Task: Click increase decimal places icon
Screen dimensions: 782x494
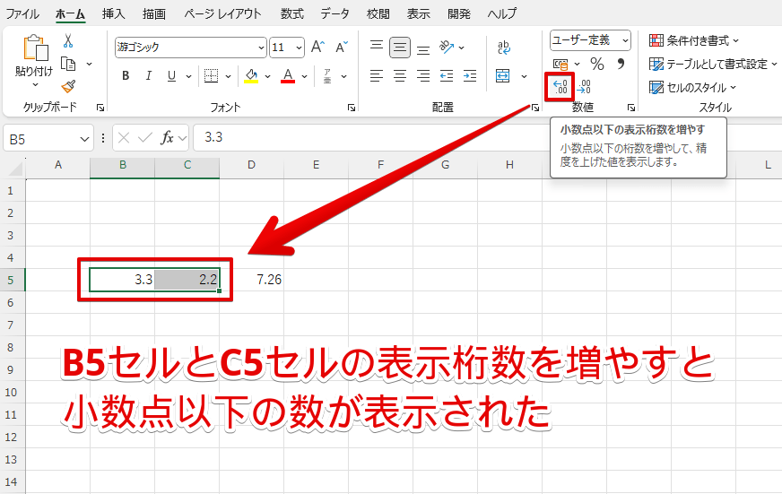Action: coord(560,87)
